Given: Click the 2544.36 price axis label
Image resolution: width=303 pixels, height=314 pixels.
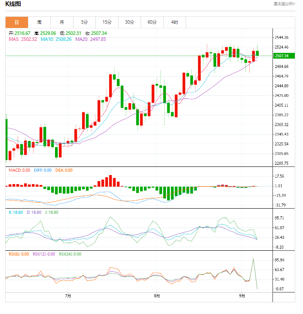Looking at the screenshot, I should [x=282, y=37].
